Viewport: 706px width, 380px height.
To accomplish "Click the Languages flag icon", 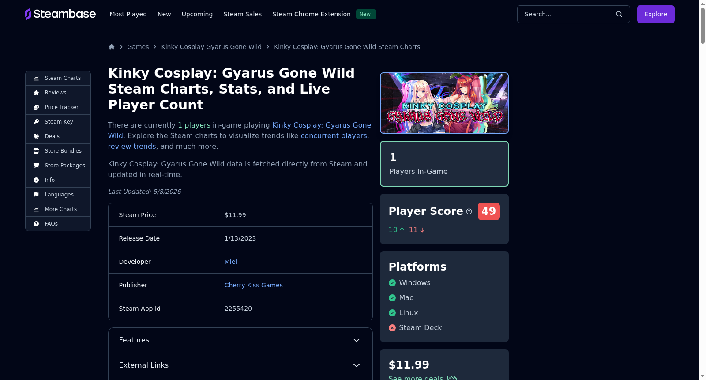I will click(x=36, y=195).
